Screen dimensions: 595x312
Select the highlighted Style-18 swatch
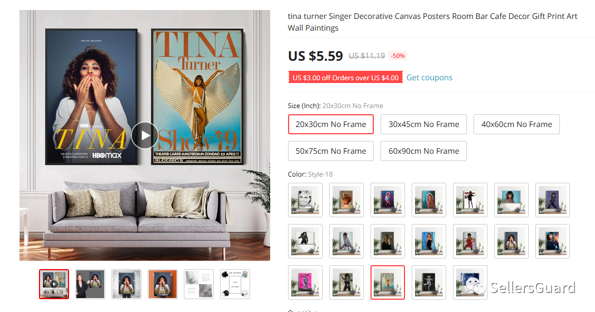pyautogui.click(x=387, y=282)
